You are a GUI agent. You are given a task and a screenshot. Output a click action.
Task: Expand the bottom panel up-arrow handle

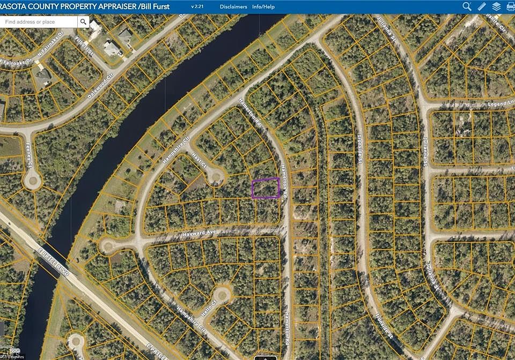266,358
